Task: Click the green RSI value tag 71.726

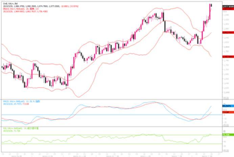Action: pos(228,134)
